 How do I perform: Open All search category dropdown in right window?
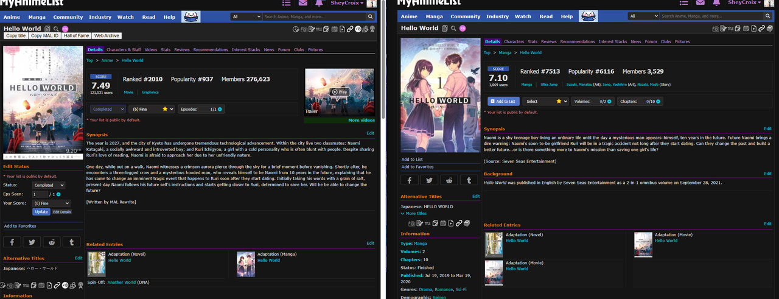pyautogui.click(x=643, y=16)
